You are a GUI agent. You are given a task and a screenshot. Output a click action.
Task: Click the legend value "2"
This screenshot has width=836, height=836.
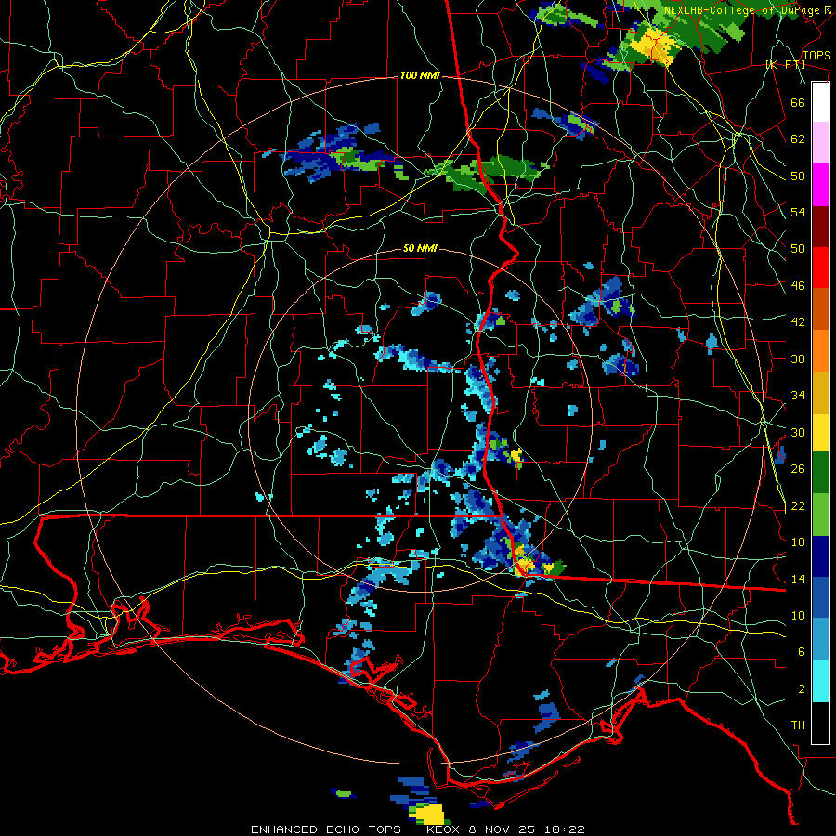pyautogui.click(x=802, y=689)
